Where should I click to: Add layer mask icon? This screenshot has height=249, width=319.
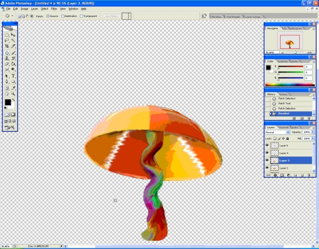282,175
